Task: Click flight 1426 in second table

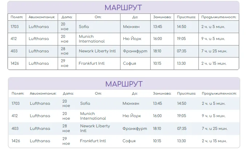Action: tap(16, 141)
